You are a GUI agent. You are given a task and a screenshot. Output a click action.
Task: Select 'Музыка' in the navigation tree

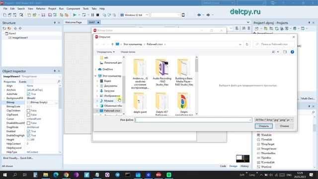tap(108, 101)
